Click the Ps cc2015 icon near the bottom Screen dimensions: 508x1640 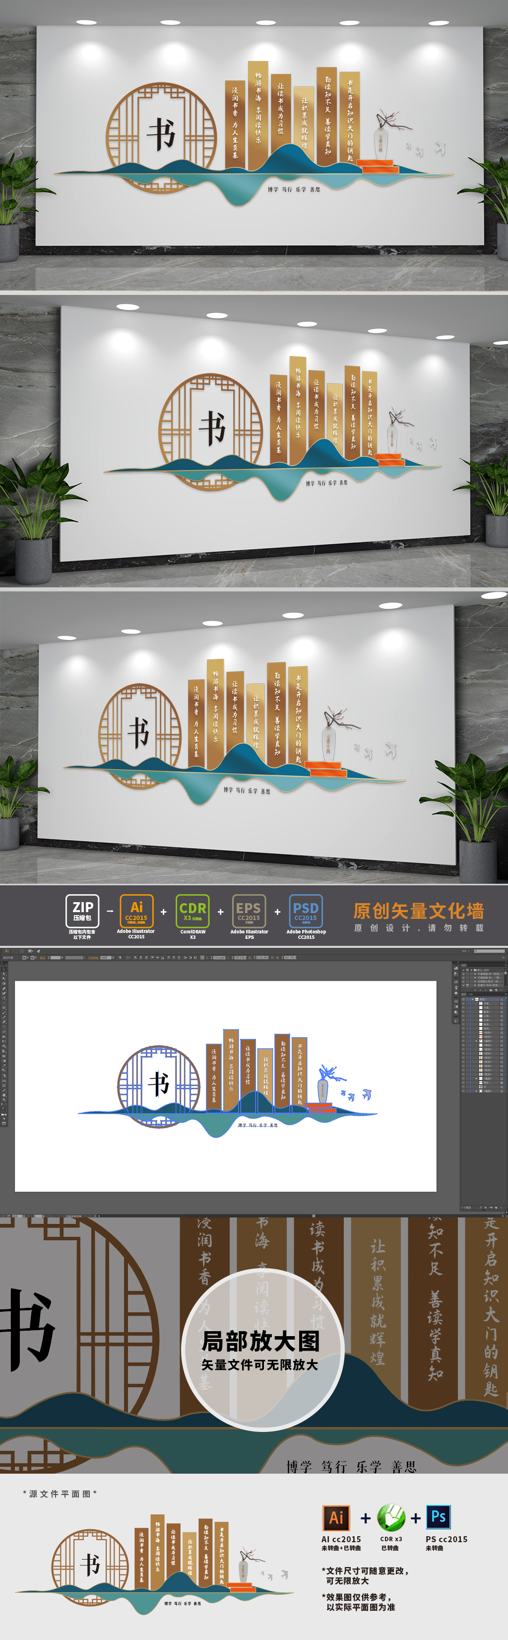pyautogui.click(x=438, y=1516)
